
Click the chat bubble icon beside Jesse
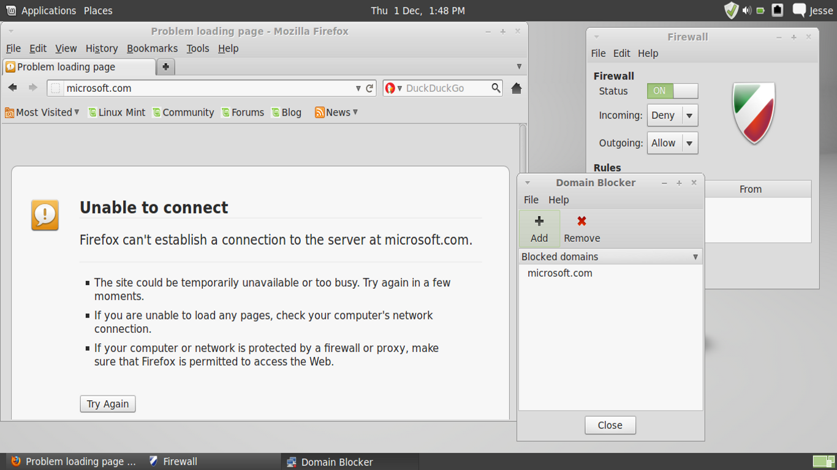799,10
